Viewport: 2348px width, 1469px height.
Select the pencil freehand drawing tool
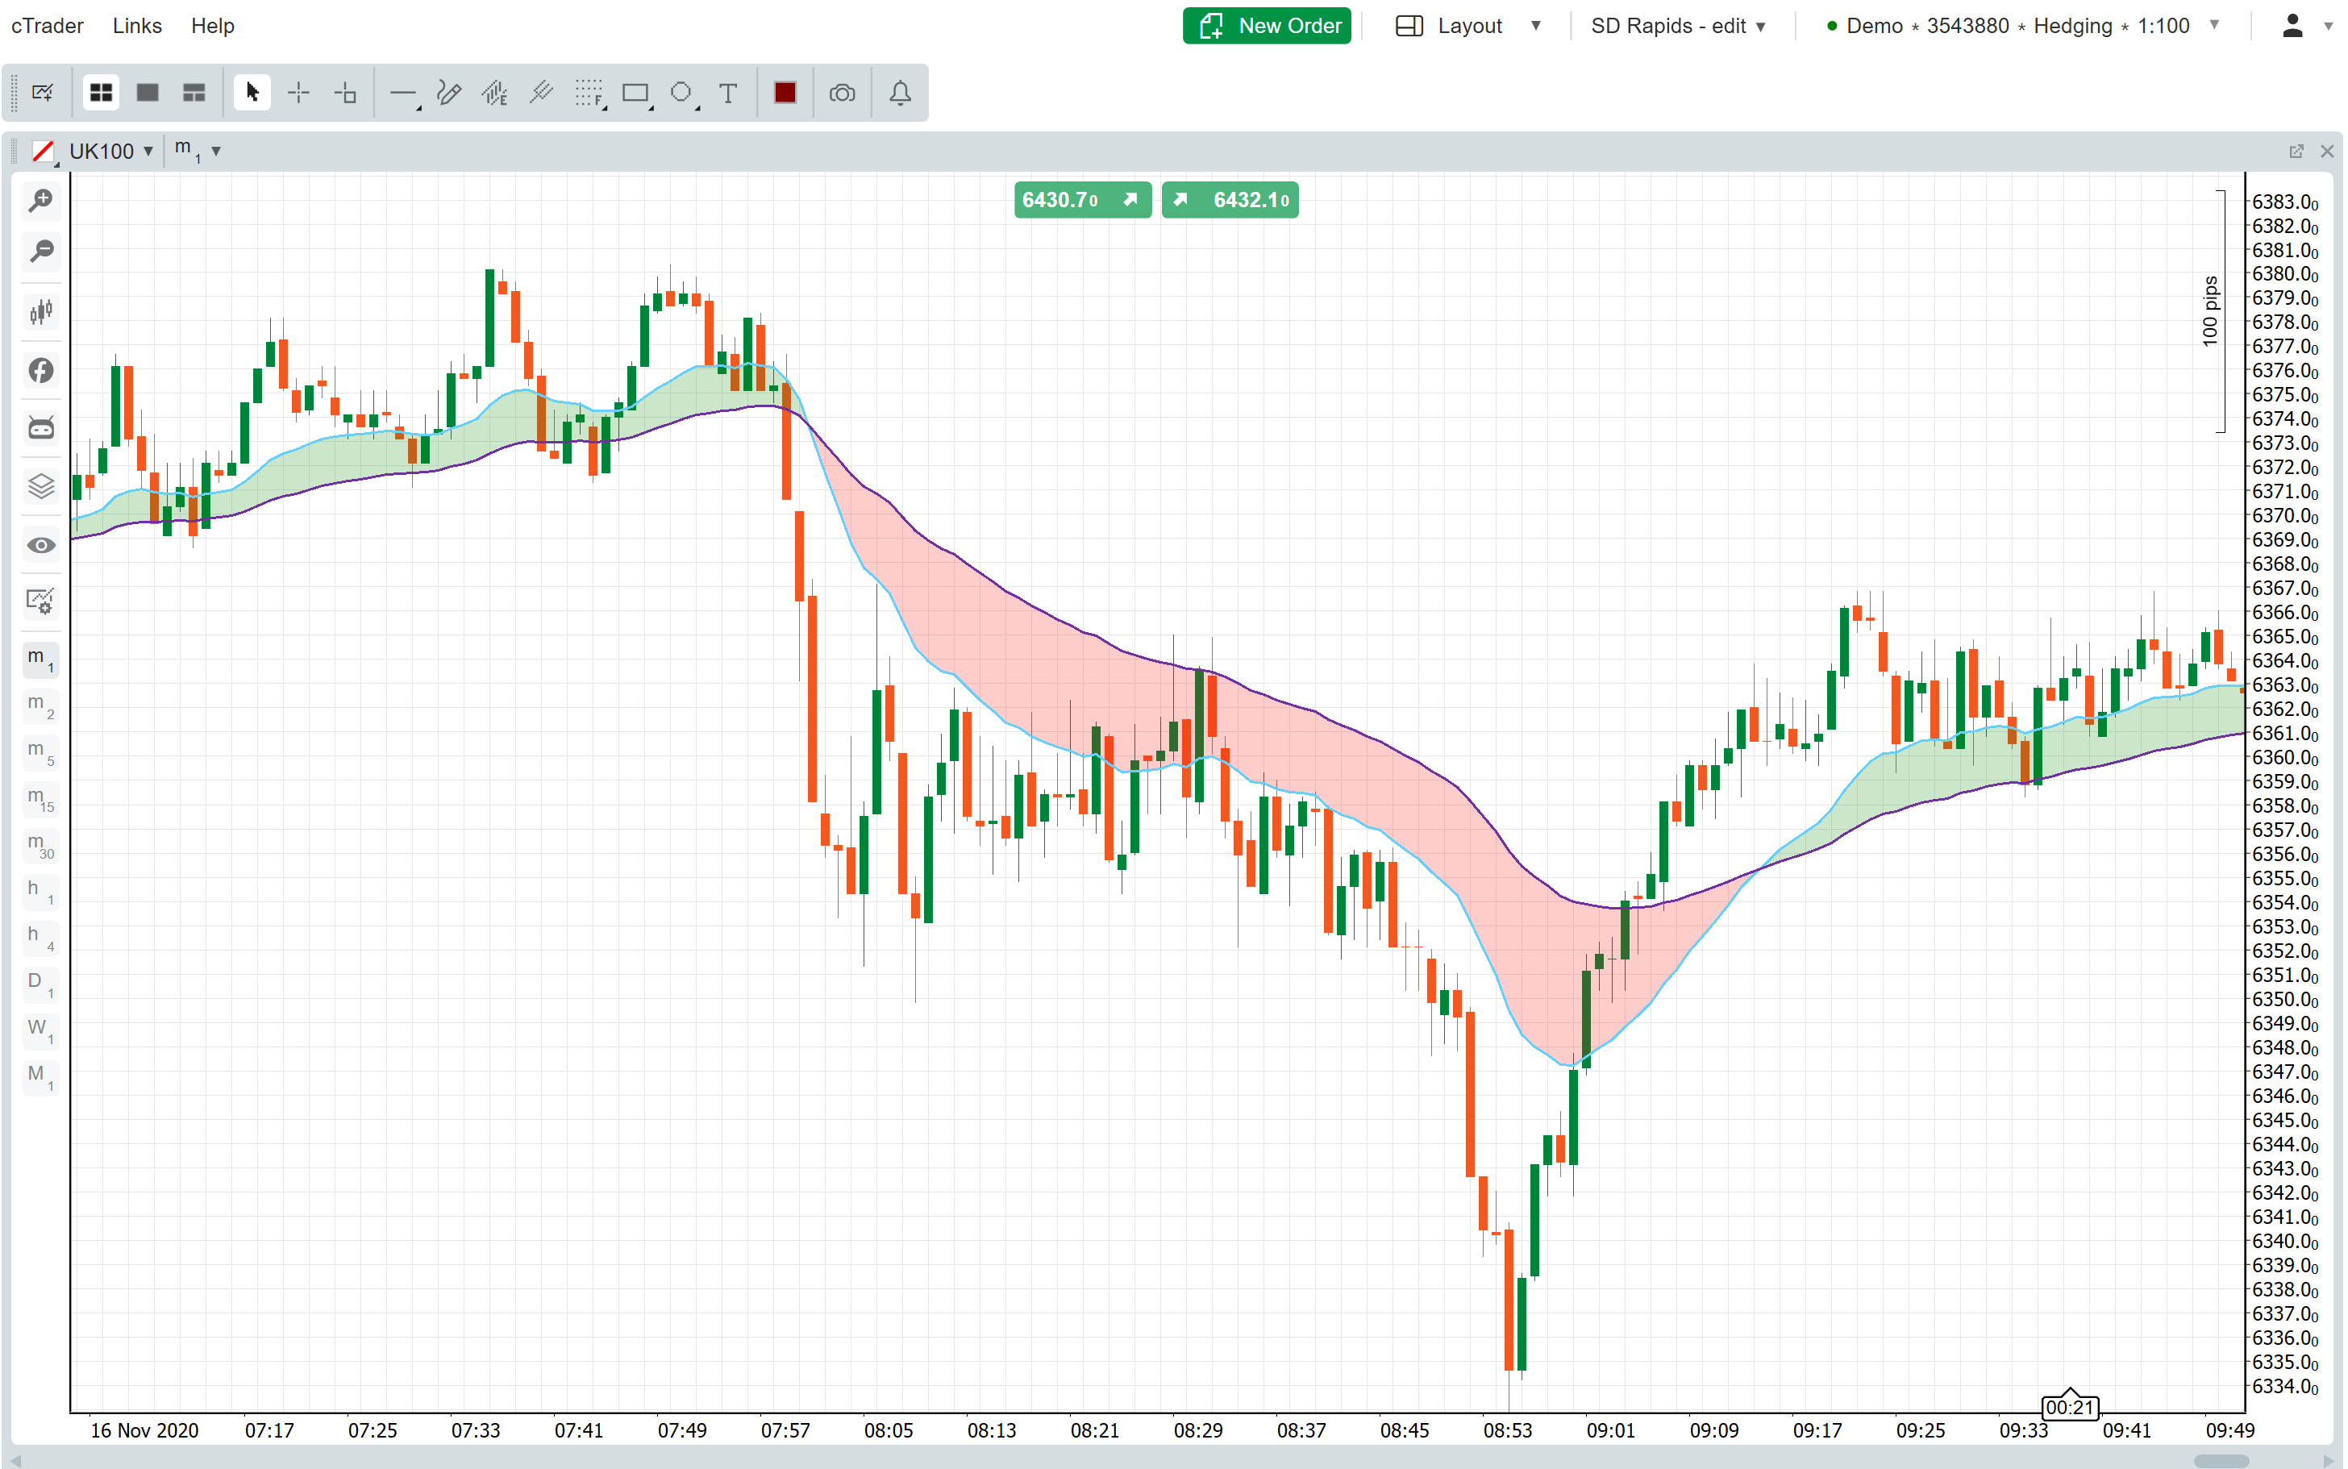(449, 94)
